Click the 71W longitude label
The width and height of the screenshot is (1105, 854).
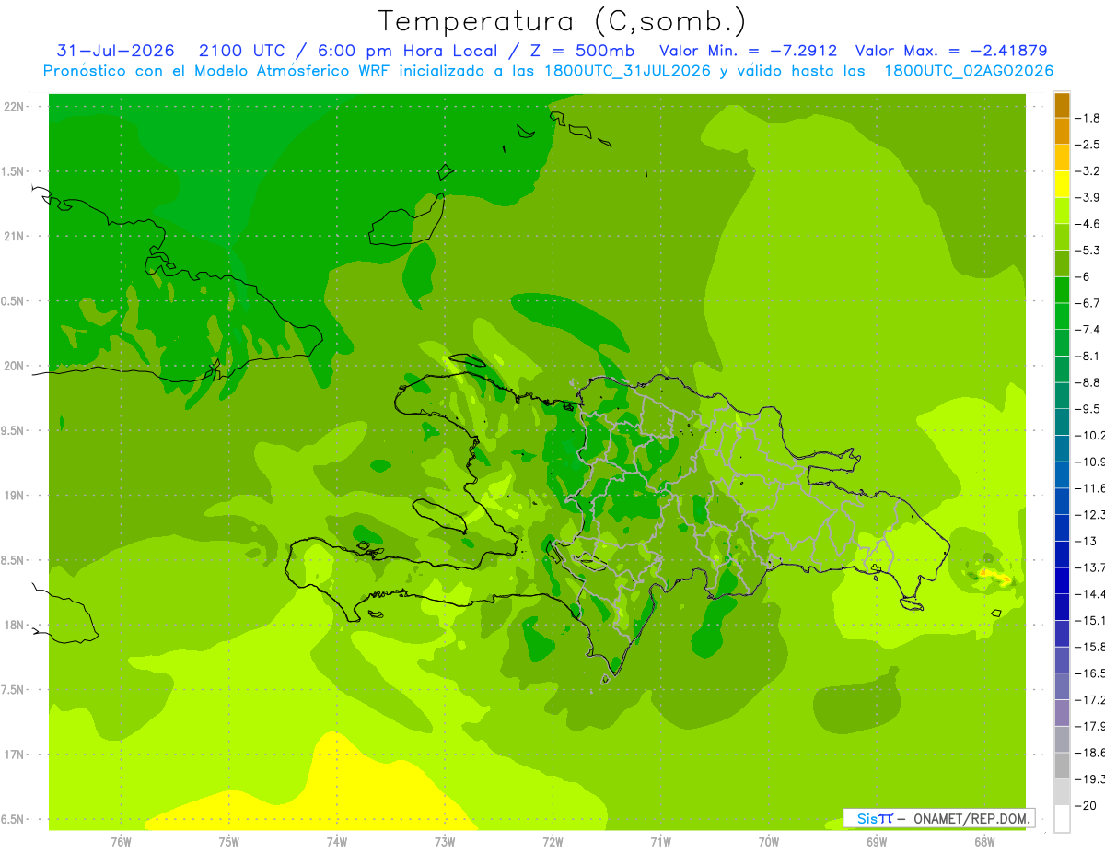(x=660, y=841)
